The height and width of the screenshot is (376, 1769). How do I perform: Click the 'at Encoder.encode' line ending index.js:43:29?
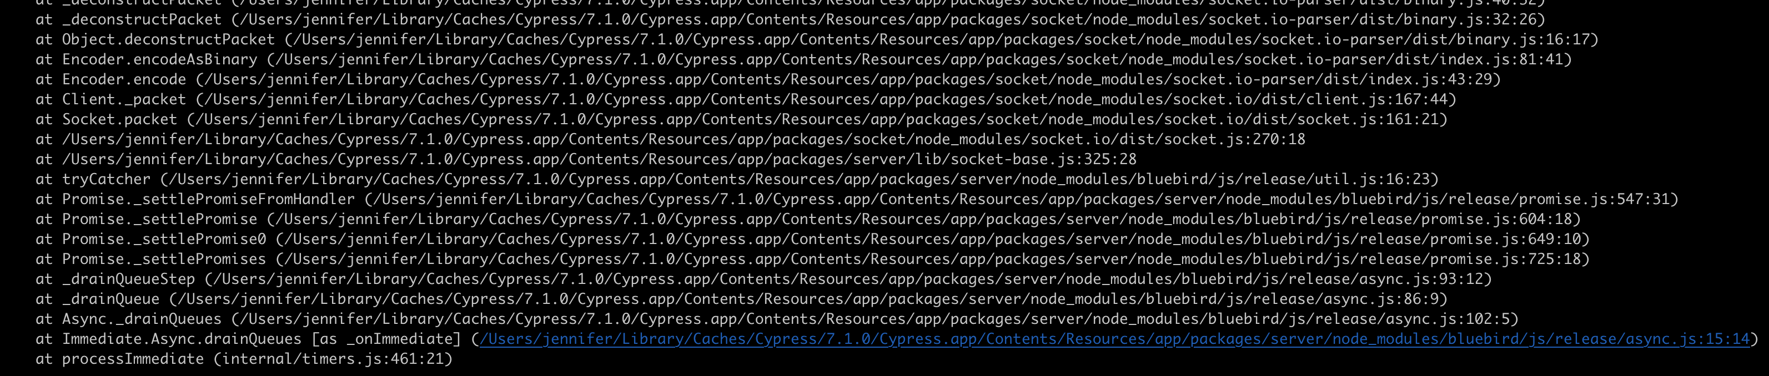click(768, 80)
